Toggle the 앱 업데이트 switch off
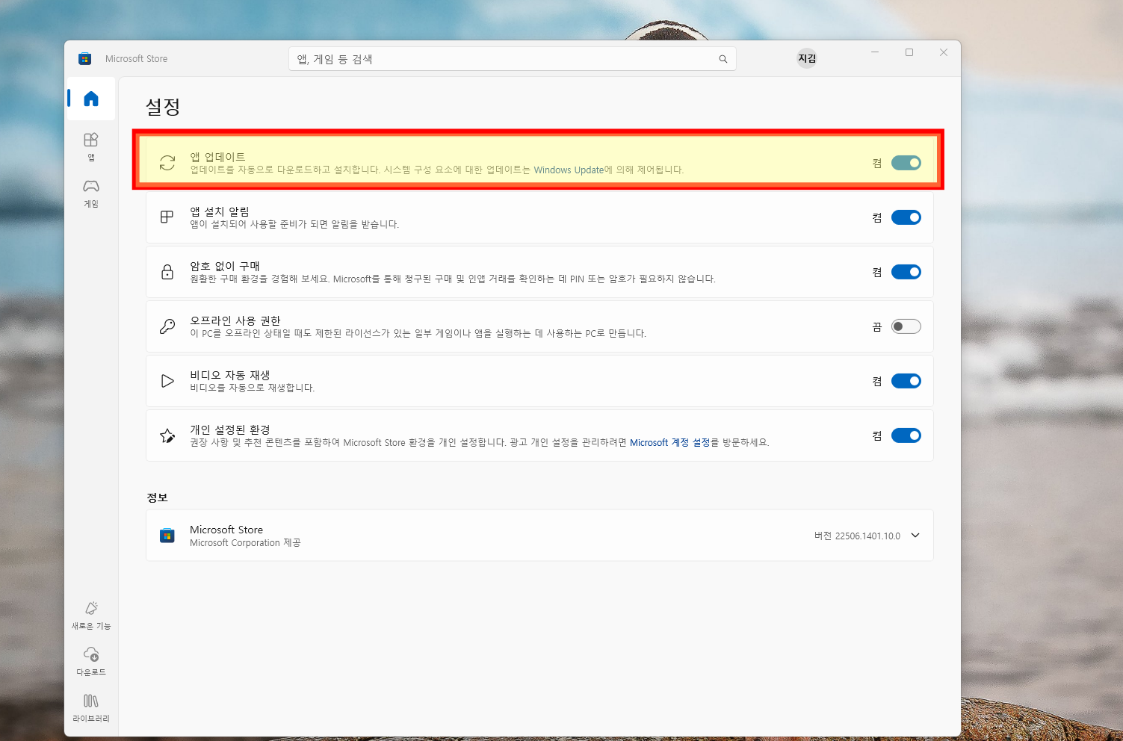 point(906,163)
